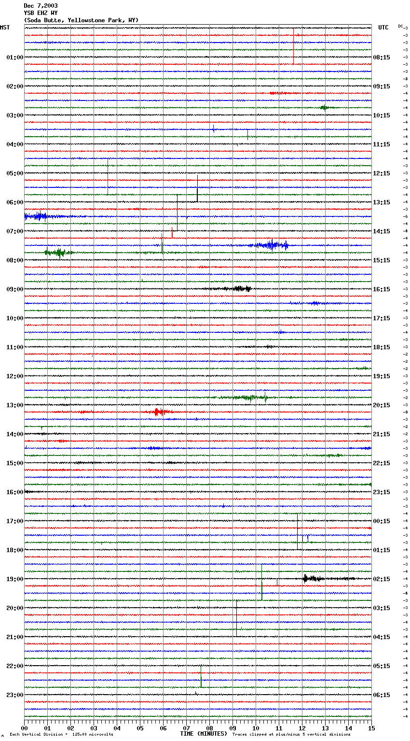Select the "20:00" MST hour label

pyautogui.click(x=15, y=608)
